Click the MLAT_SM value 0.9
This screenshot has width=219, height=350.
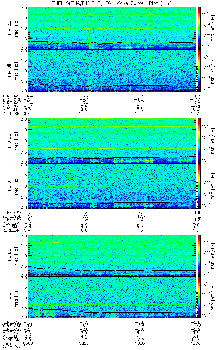[x=84, y=107]
